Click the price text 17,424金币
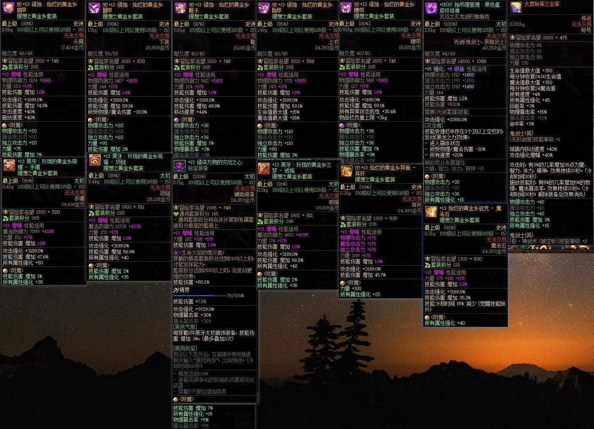594x429 pixels. [73, 48]
